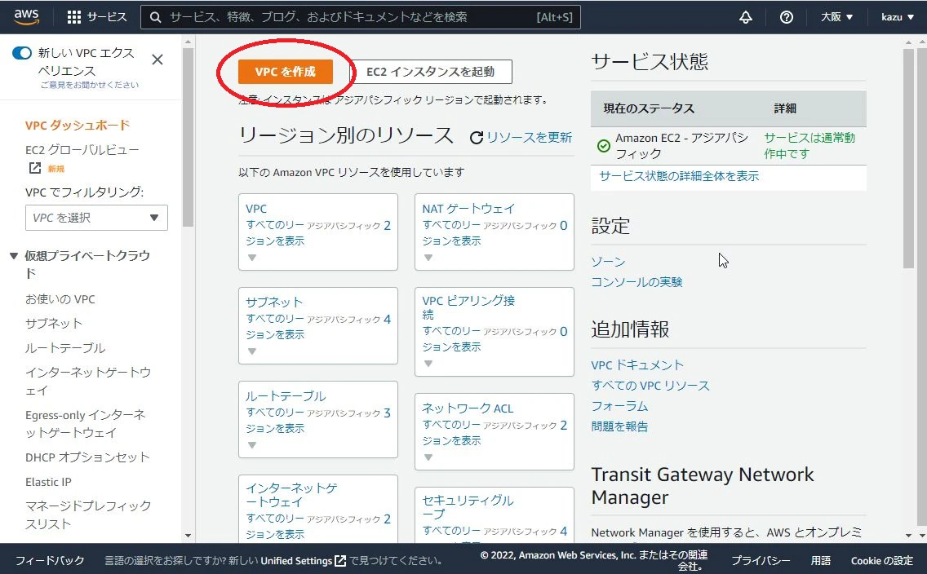The image size is (927, 574).
Task: Expand the VPC ピアリング接続 card arrow
Action: click(428, 364)
